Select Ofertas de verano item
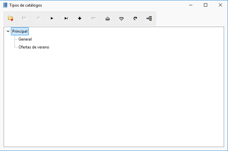Viewport: 228px width, 151px height. 34,47
